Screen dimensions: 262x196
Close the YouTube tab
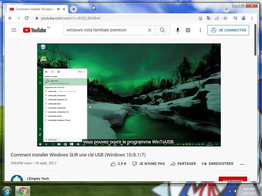coord(64,9)
